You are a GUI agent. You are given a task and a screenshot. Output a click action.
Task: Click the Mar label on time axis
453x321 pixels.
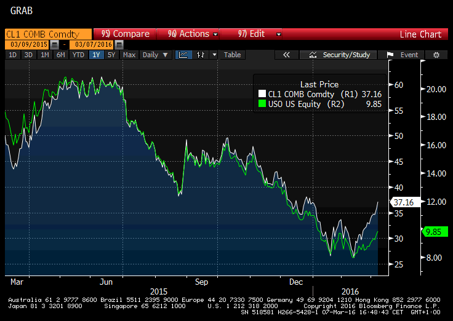pyautogui.click(x=17, y=282)
